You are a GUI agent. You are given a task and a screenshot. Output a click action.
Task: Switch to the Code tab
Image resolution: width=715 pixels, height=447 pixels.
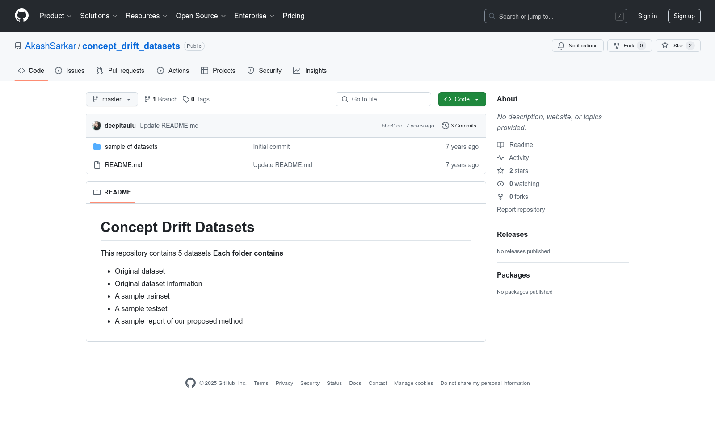31,71
